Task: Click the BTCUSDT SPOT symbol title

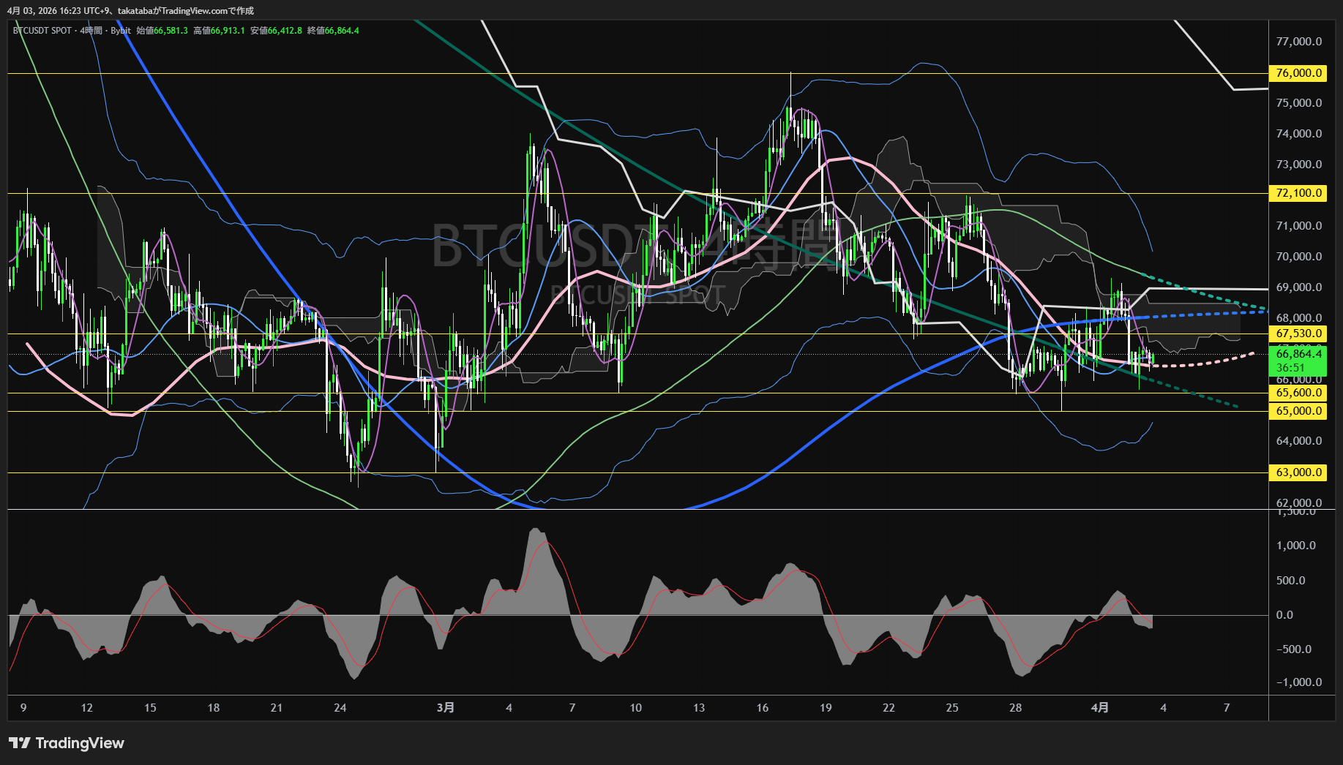Action: pyautogui.click(x=42, y=31)
